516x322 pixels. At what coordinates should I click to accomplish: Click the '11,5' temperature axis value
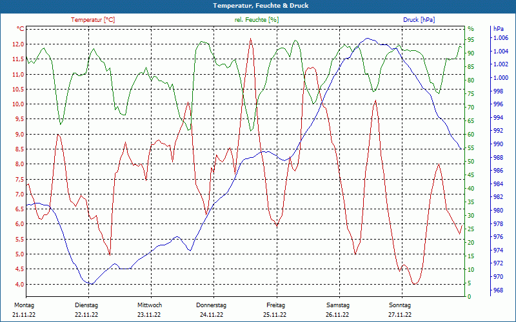pos(18,59)
